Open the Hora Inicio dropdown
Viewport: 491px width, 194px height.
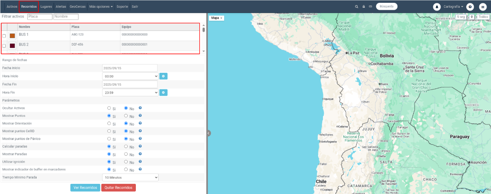tap(130, 76)
